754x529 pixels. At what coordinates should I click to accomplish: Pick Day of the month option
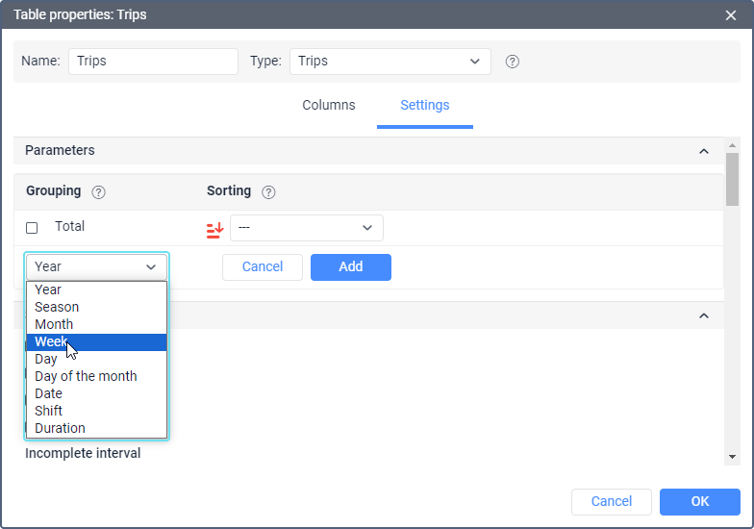coord(96,376)
